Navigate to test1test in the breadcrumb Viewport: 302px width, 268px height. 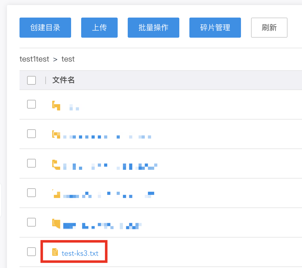pos(34,59)
